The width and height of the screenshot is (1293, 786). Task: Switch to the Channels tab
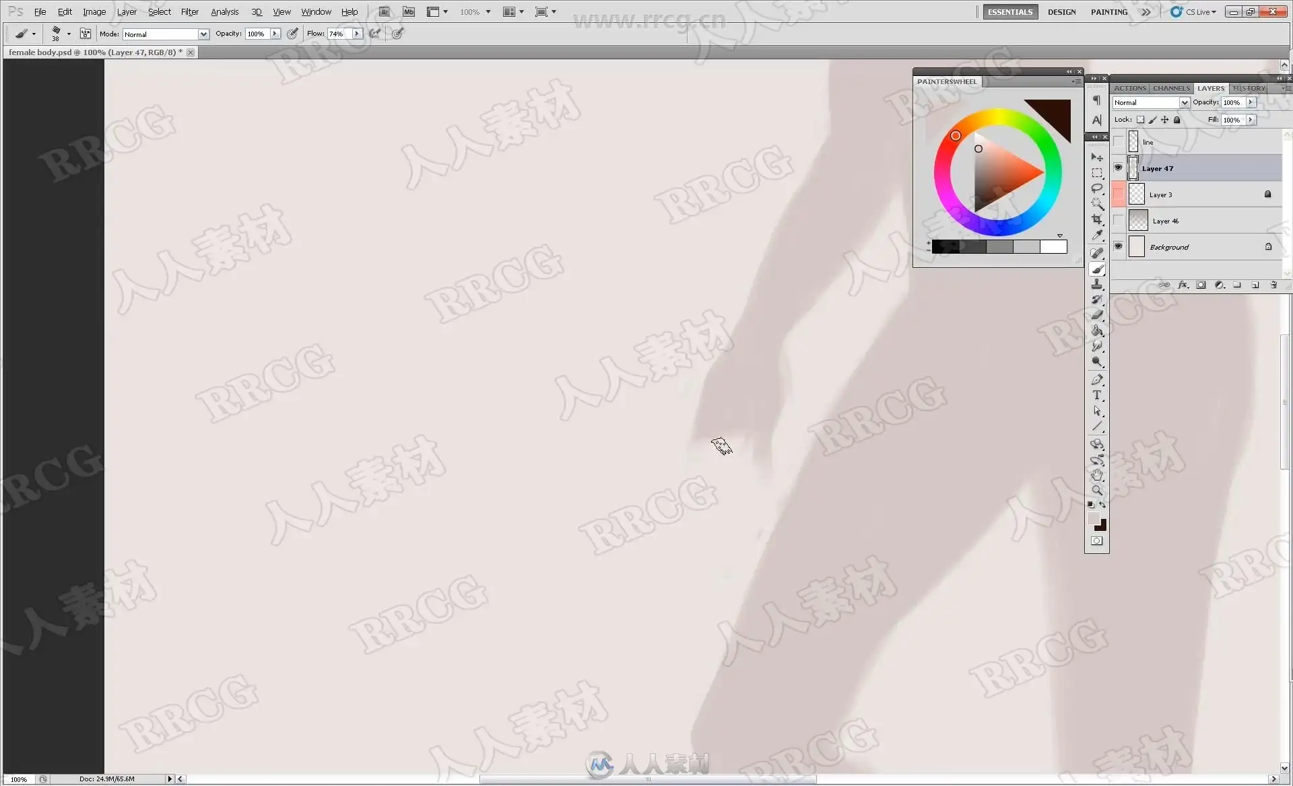[1170, 88]
